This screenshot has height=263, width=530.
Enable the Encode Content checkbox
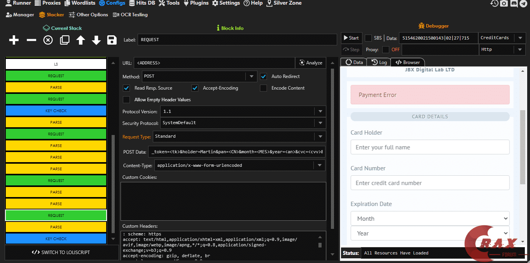pyautogui.click(x=264, y=88)
